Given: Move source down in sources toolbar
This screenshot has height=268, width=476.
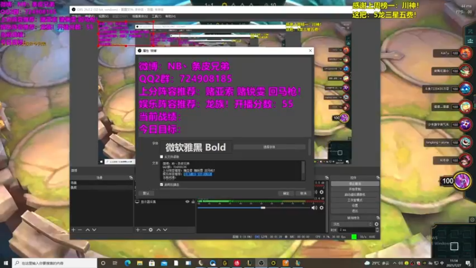Looking at the screenshot, I should click(x=165, y=230).
